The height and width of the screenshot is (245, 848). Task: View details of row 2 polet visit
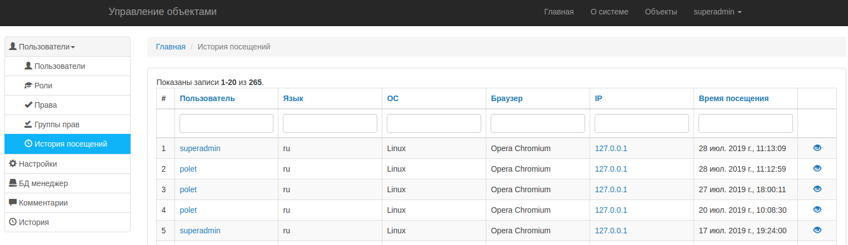[817, 168]
